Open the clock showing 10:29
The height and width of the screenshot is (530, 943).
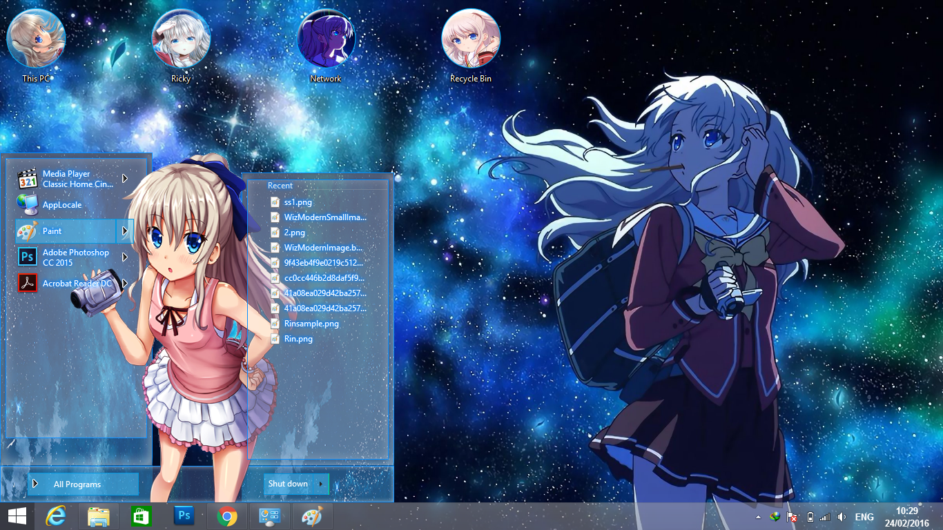(x=907, y=517)
